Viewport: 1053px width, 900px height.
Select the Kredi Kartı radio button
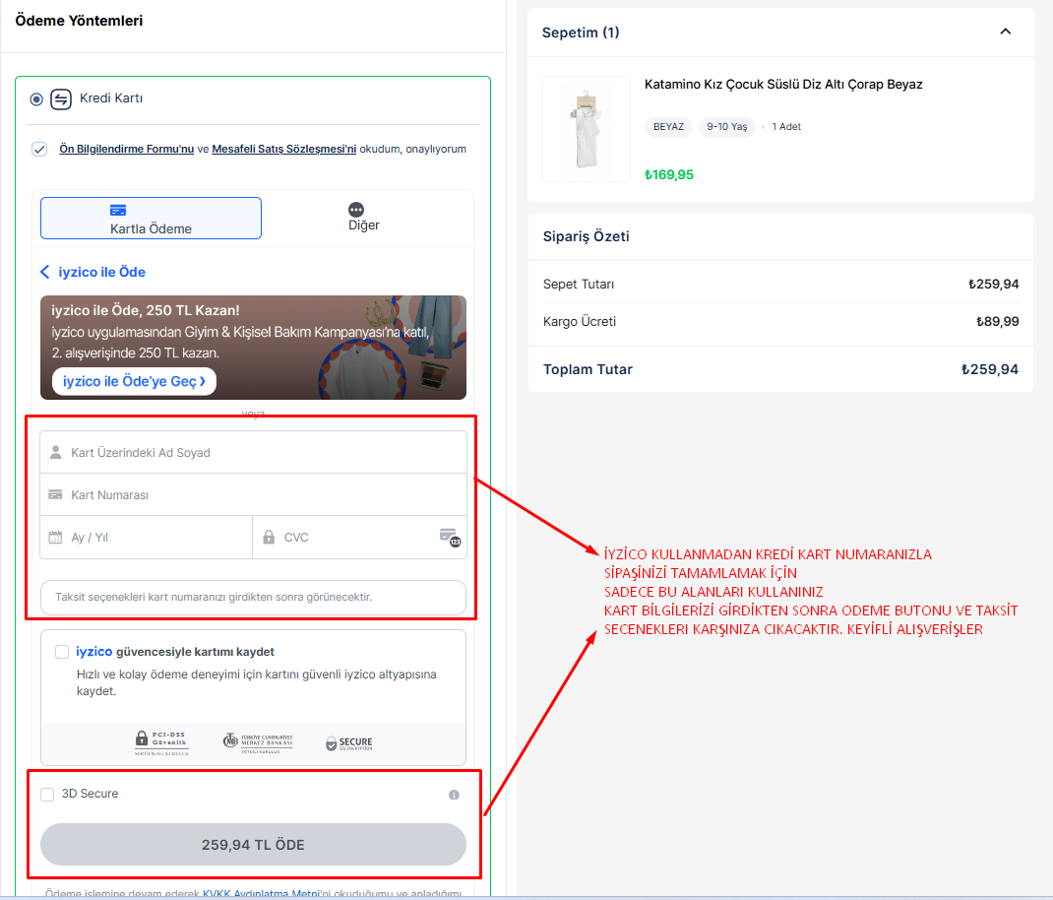click(x=34, y=98)
